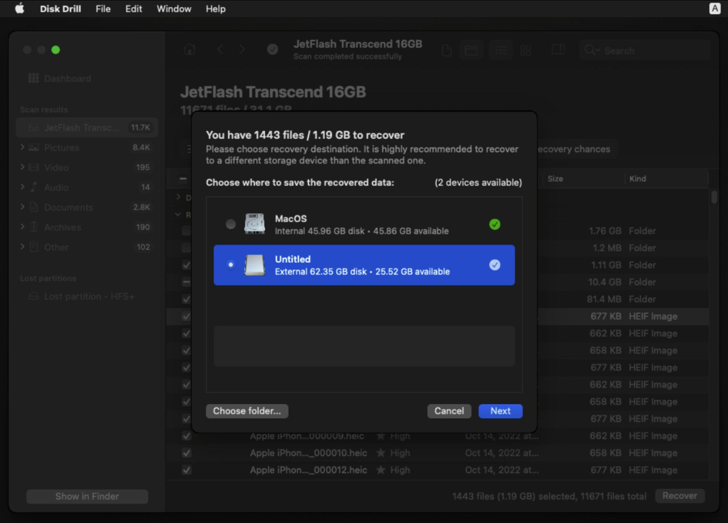Image resolution: width=728 pixels, height=523 pixels.
Task: Expand the Documents category
Action: coord(22,207)
